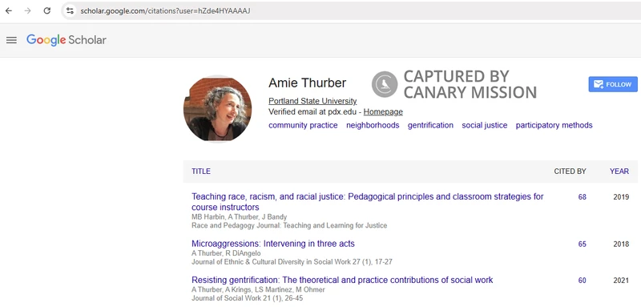View the 68 citations count link
This screenshot has width=641, height=307.
pyautogui.click(x=583, y=197)
